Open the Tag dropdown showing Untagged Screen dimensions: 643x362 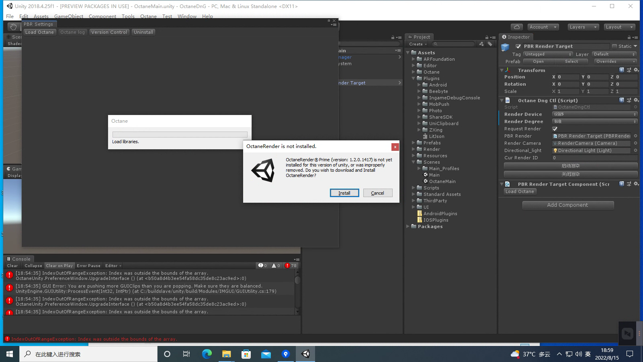click(x=548, y=54)
